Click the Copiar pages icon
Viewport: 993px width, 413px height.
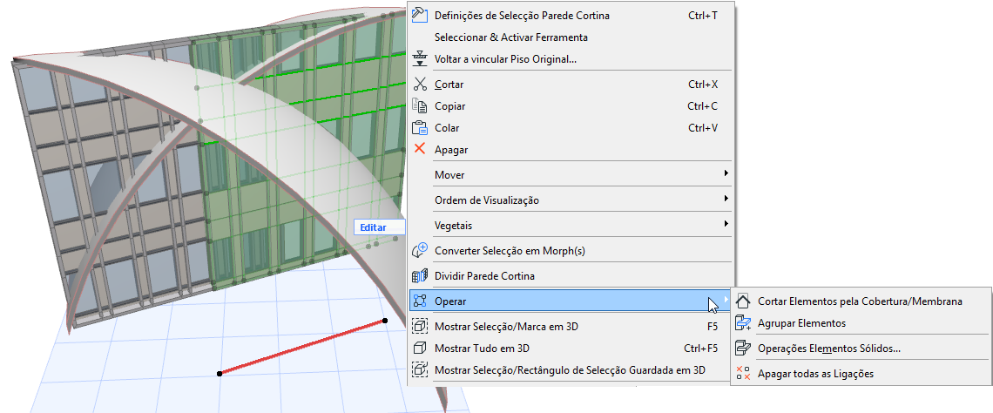point(420,105)
